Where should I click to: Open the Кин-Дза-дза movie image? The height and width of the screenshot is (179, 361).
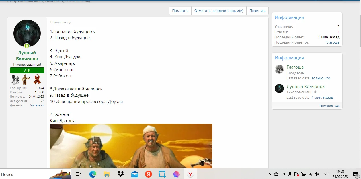click(x=131, y=146)
